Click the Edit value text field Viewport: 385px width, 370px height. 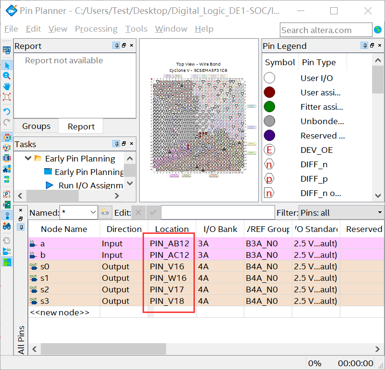tap(218, 212)
